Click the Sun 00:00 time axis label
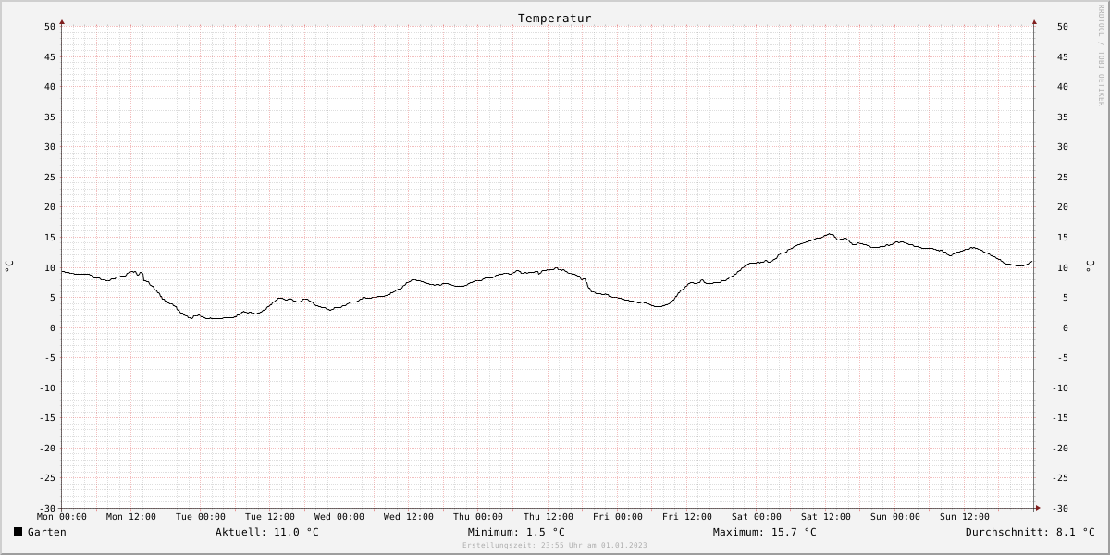 895,517
